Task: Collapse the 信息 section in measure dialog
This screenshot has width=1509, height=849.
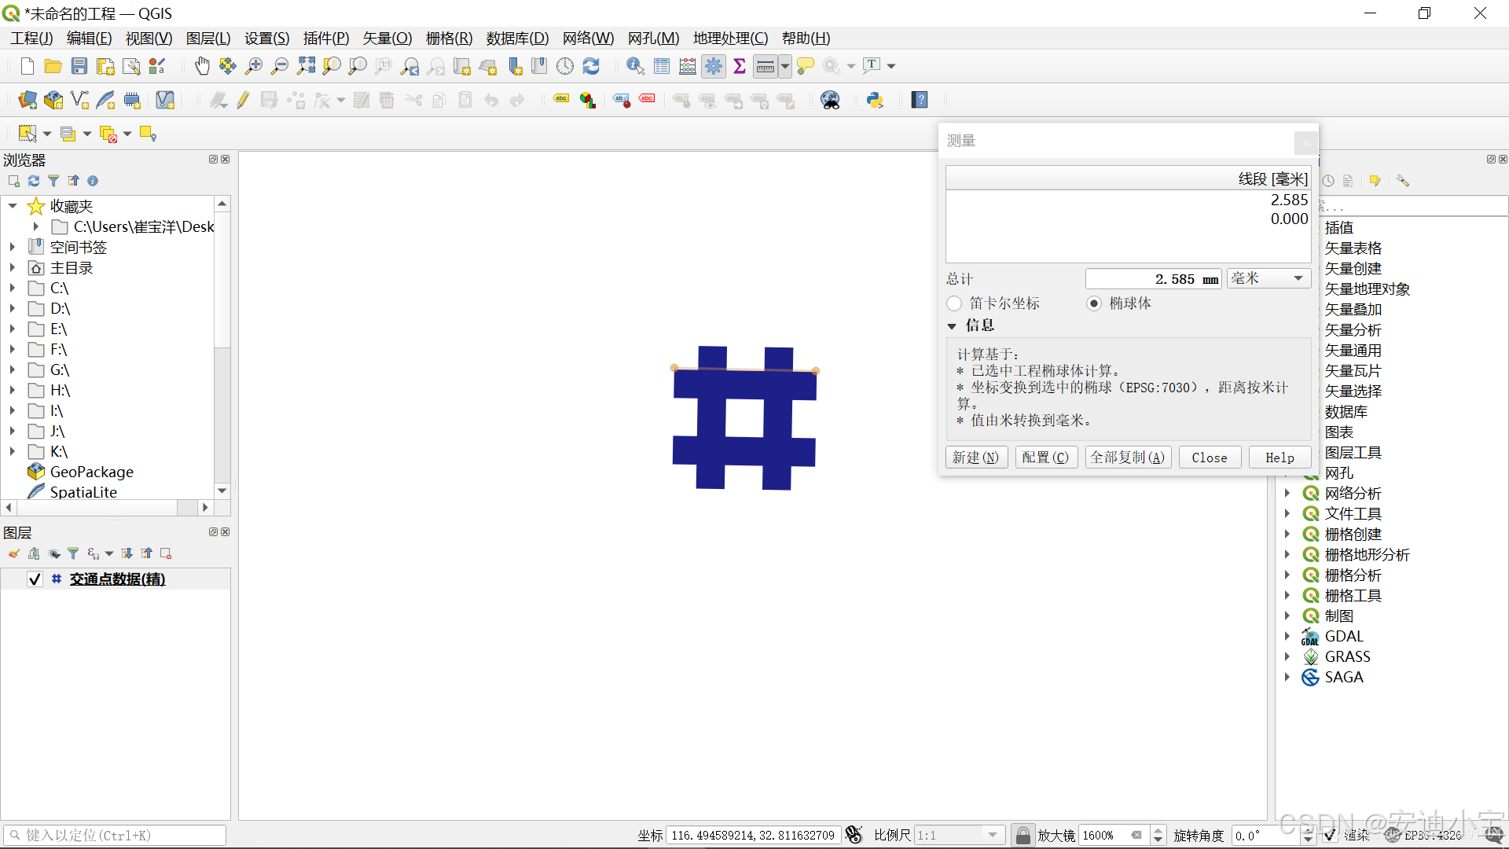Action: point(952,325)
